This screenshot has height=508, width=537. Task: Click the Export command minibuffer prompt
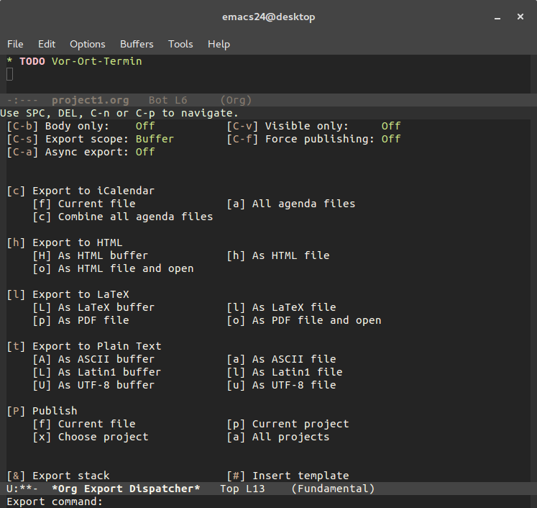(55, 502)
